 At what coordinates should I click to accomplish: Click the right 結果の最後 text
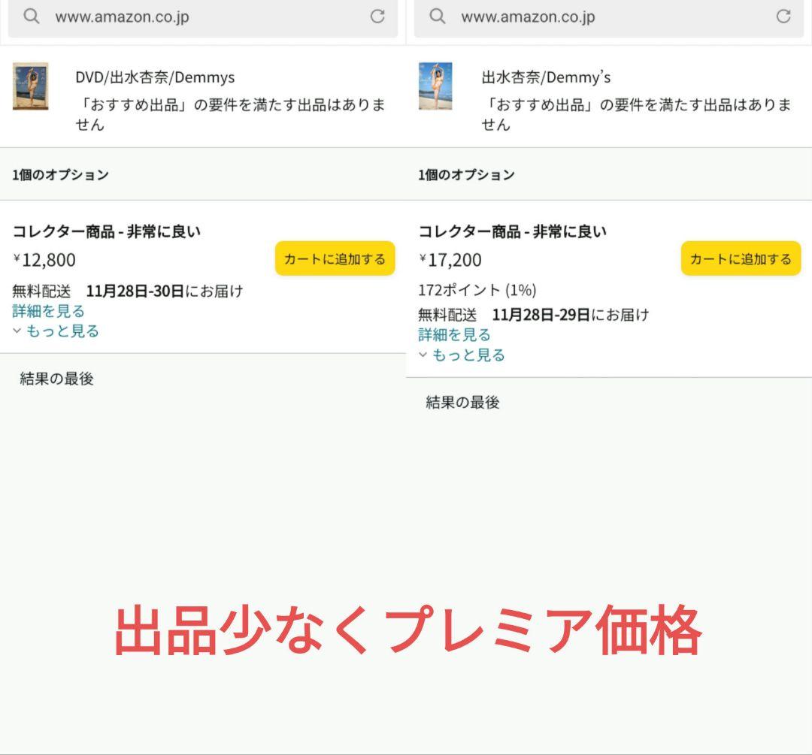pyautogui.click(x=462, y=403)
